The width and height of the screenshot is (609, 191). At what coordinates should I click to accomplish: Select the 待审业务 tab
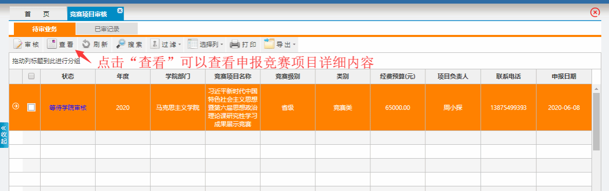point(45,29)
